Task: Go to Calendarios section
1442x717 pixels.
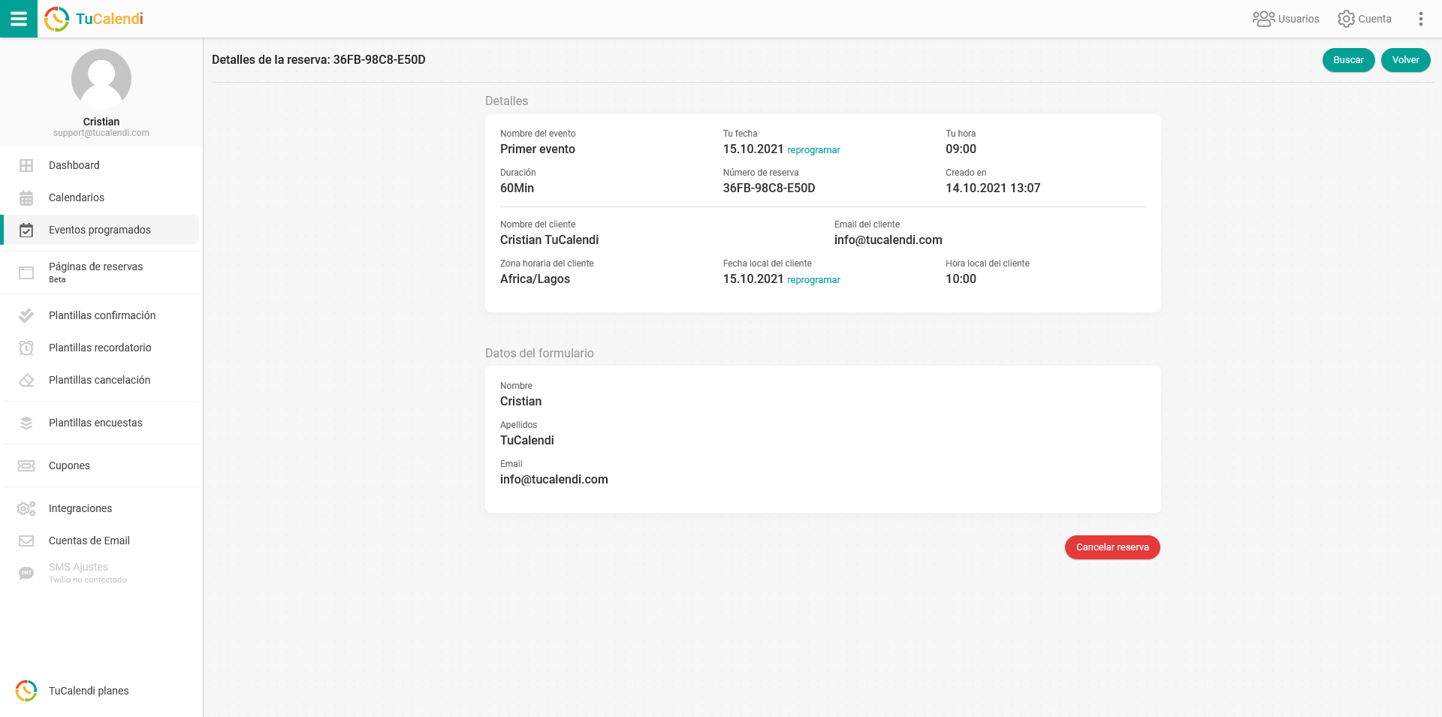Action: [x=101, y=197]
